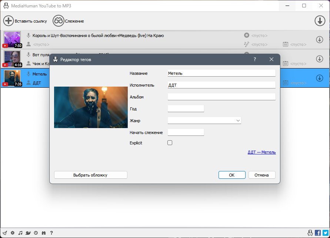Viewport: 330px width, 238px height.
Task: Click the Выбрать обложку button
Action: (90, 175)
